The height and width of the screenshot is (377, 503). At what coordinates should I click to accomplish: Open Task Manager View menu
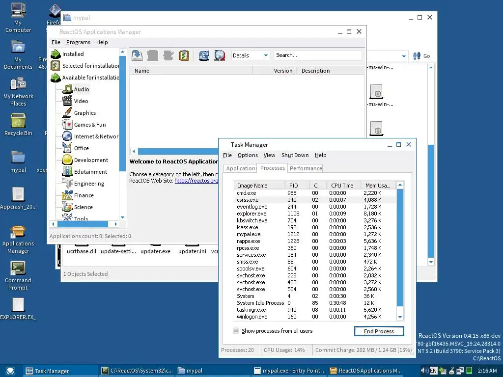270,155
